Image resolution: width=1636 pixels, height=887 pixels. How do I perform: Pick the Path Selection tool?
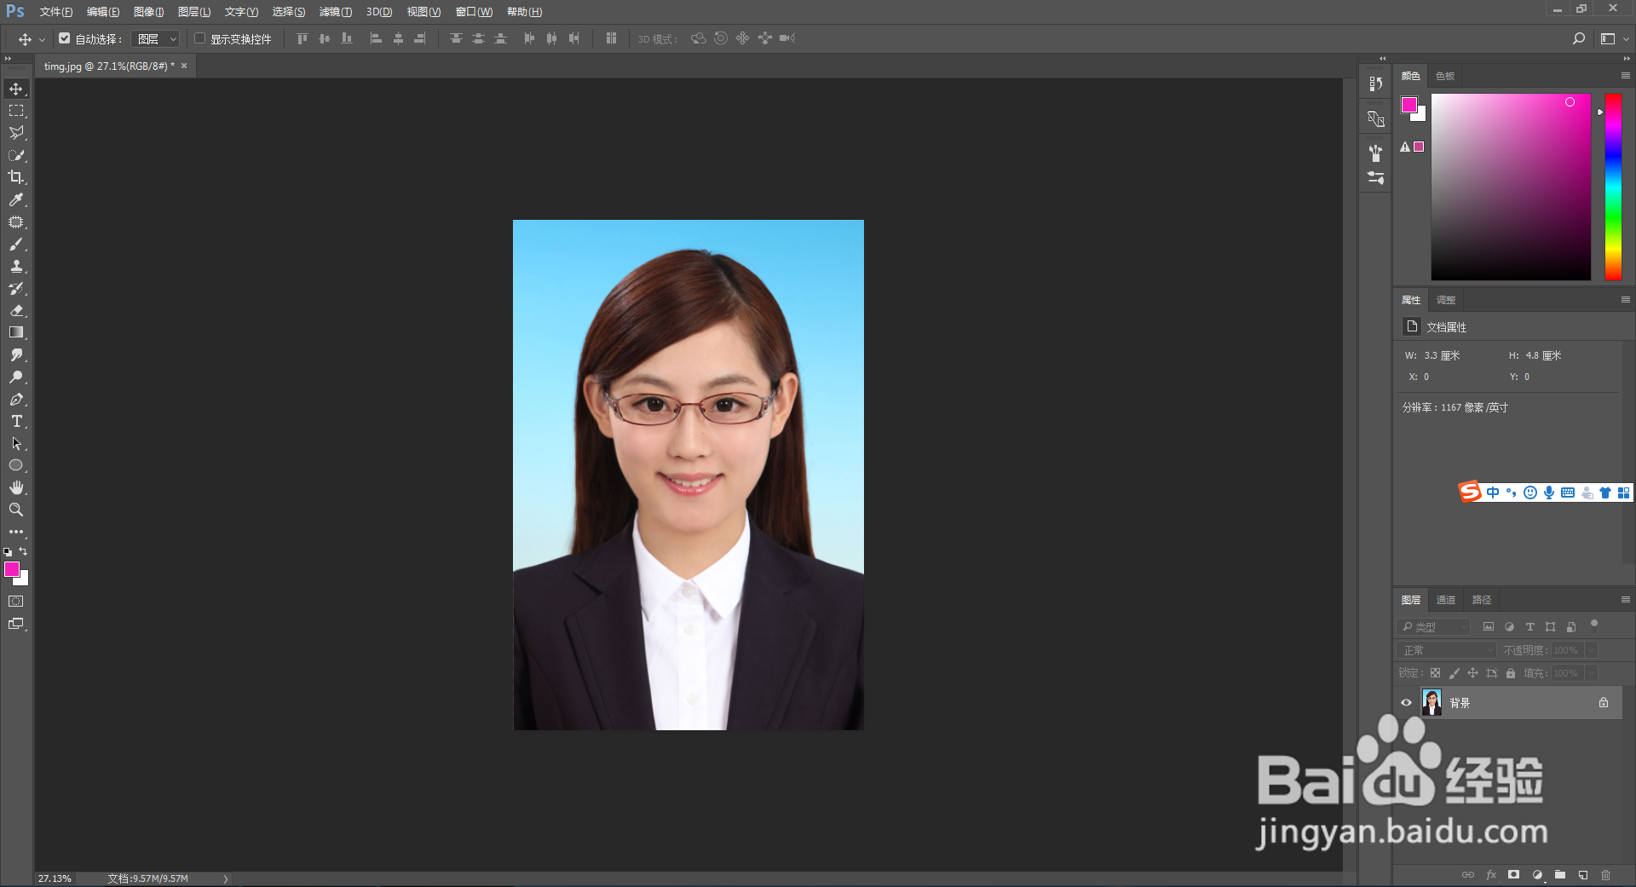16,444
